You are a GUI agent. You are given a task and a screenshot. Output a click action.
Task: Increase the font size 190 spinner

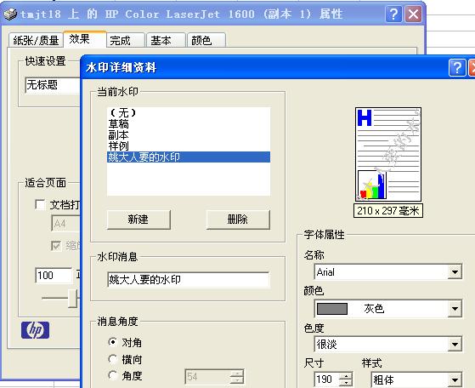(346, 376)
